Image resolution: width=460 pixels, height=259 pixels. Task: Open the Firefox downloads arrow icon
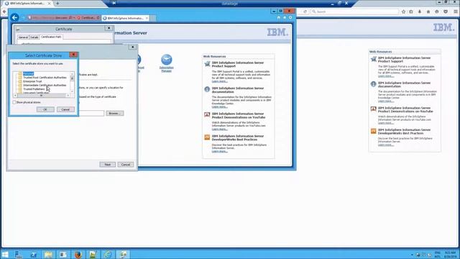[x=420, y=12]
